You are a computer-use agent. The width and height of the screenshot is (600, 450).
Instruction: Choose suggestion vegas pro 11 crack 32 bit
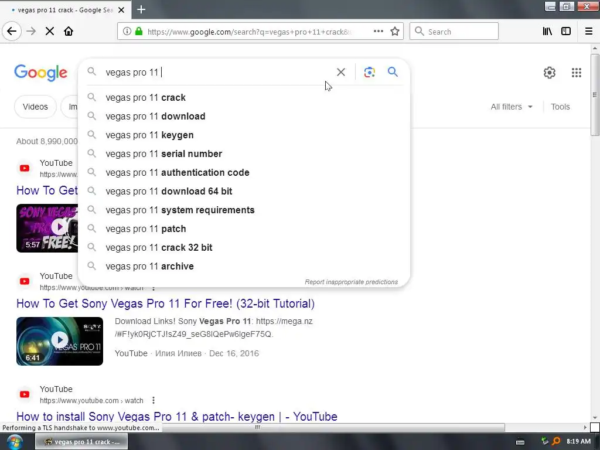pos(244,248)
